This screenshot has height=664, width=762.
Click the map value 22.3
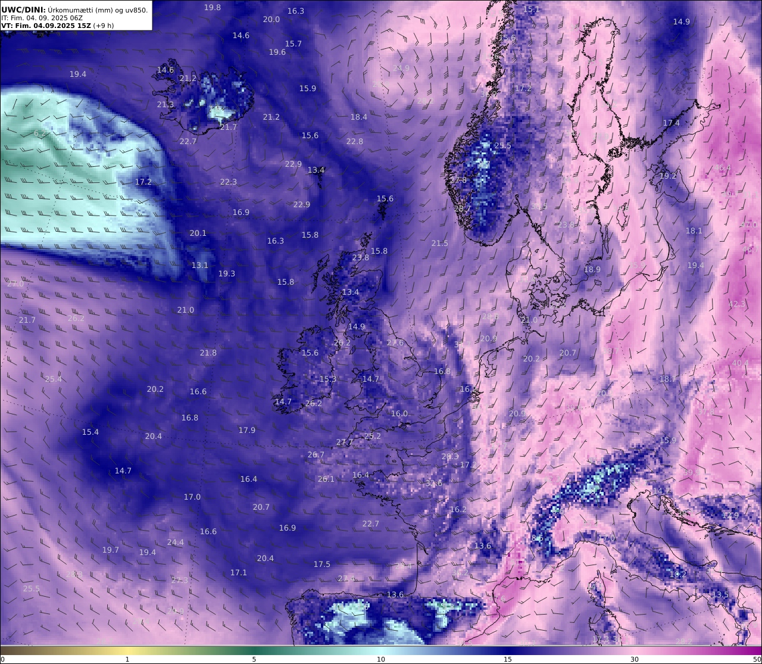229,182
